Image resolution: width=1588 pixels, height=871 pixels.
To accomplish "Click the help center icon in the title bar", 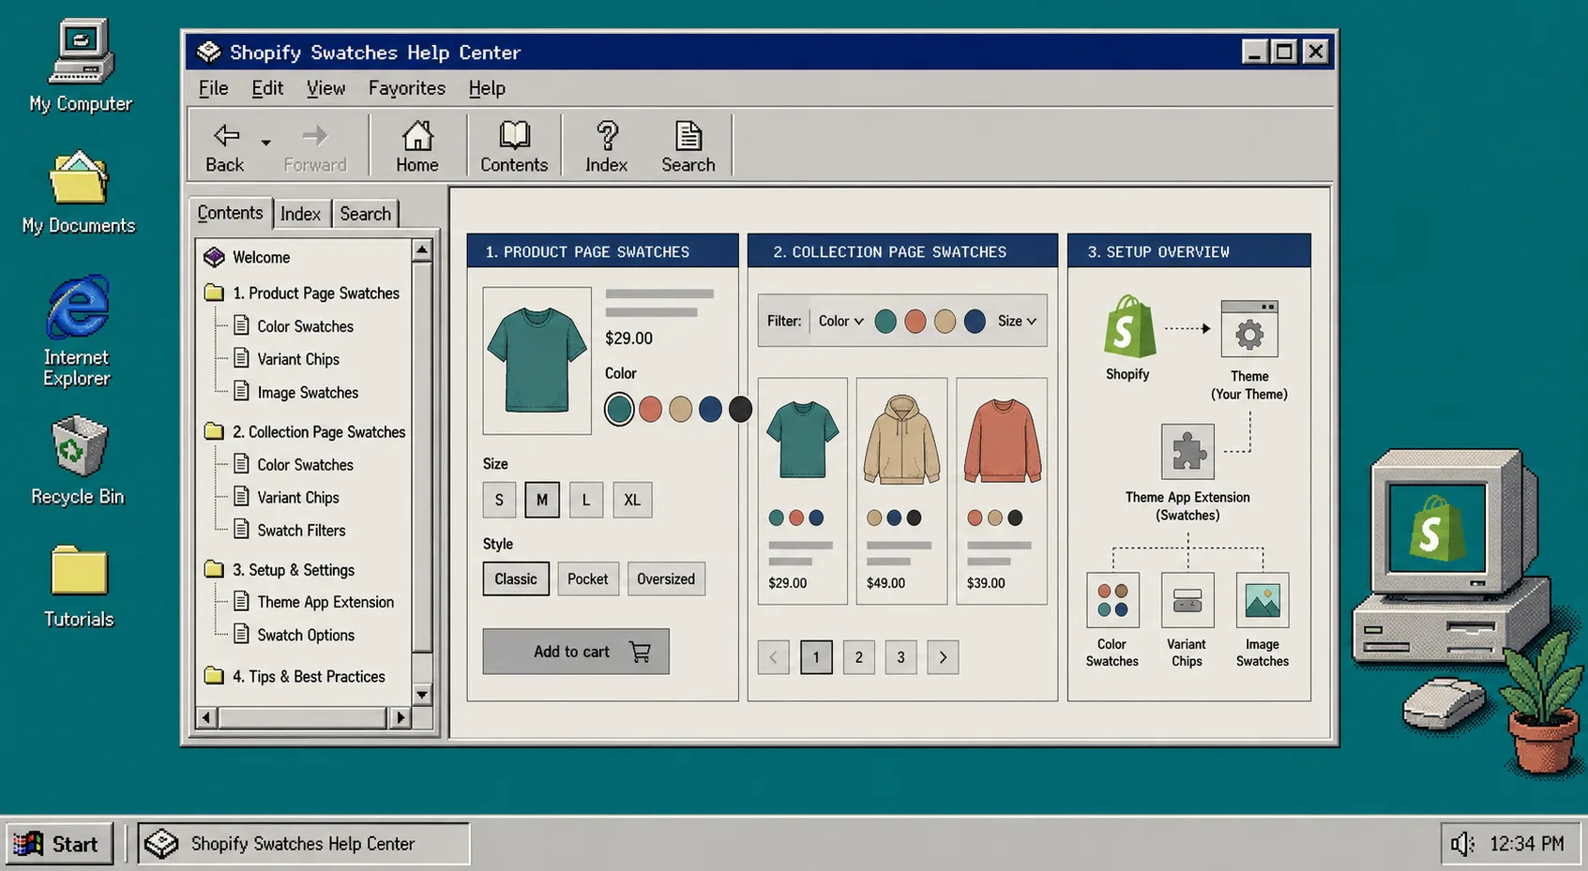I will tap(208, 52).
